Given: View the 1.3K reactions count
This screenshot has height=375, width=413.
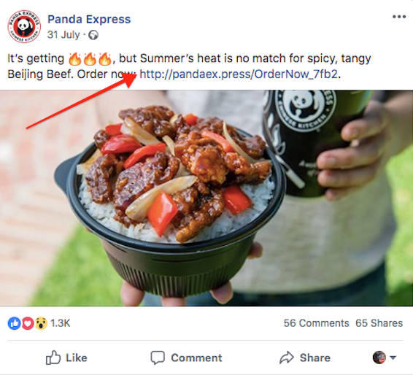Looking at the screenshot, I should [x=61, y=323].
